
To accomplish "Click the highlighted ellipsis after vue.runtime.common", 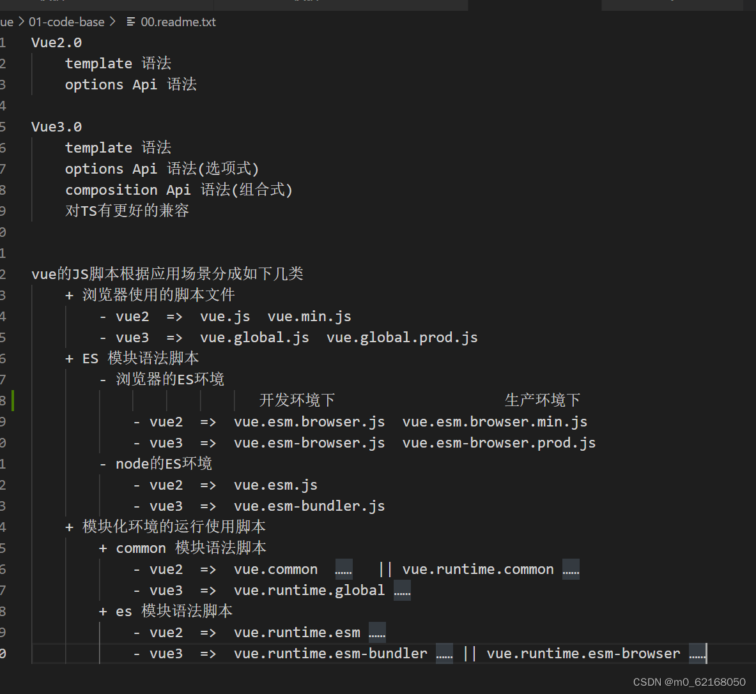I will click(571, 570).
